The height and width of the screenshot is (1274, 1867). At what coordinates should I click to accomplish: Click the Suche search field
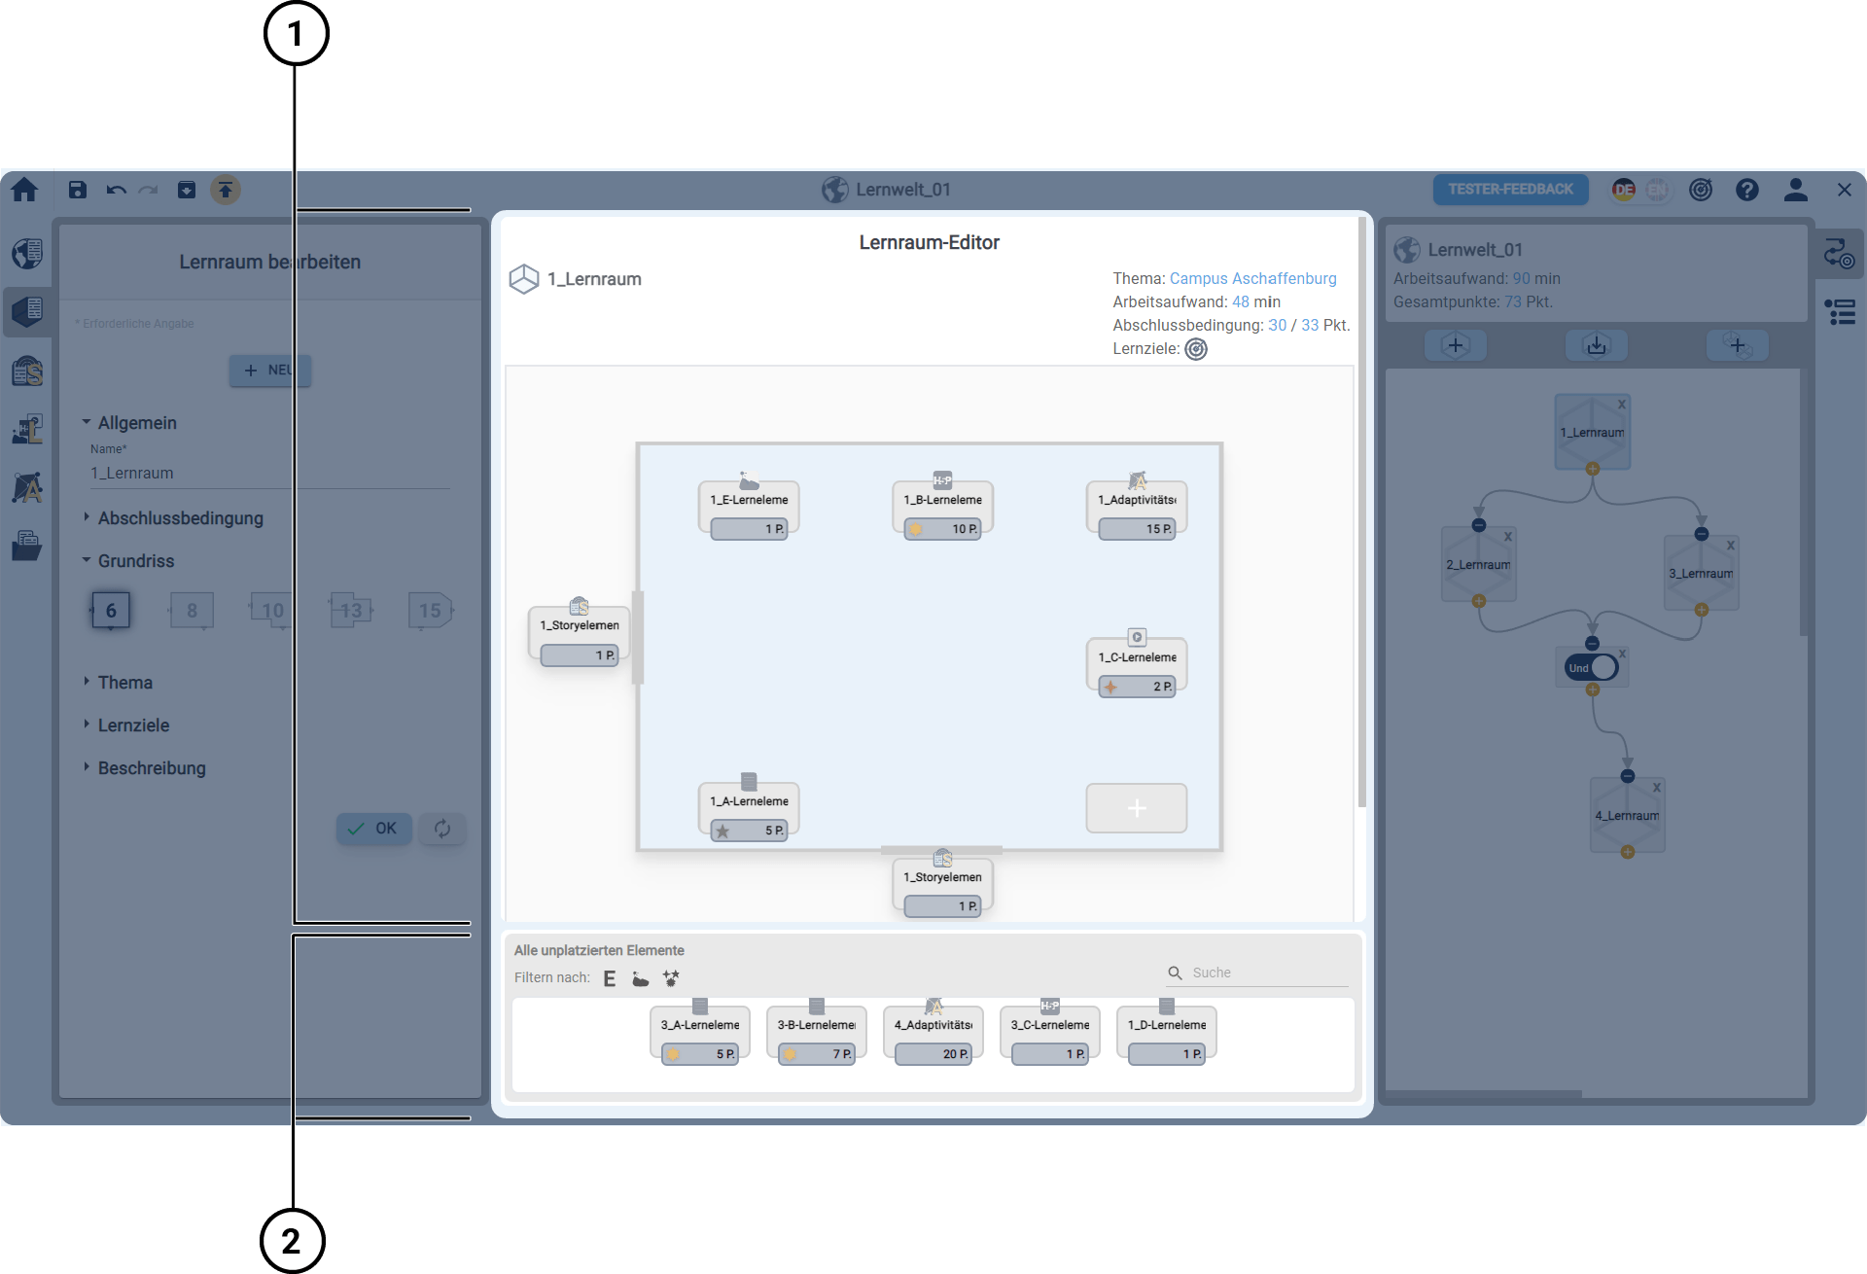(1257, 973)
